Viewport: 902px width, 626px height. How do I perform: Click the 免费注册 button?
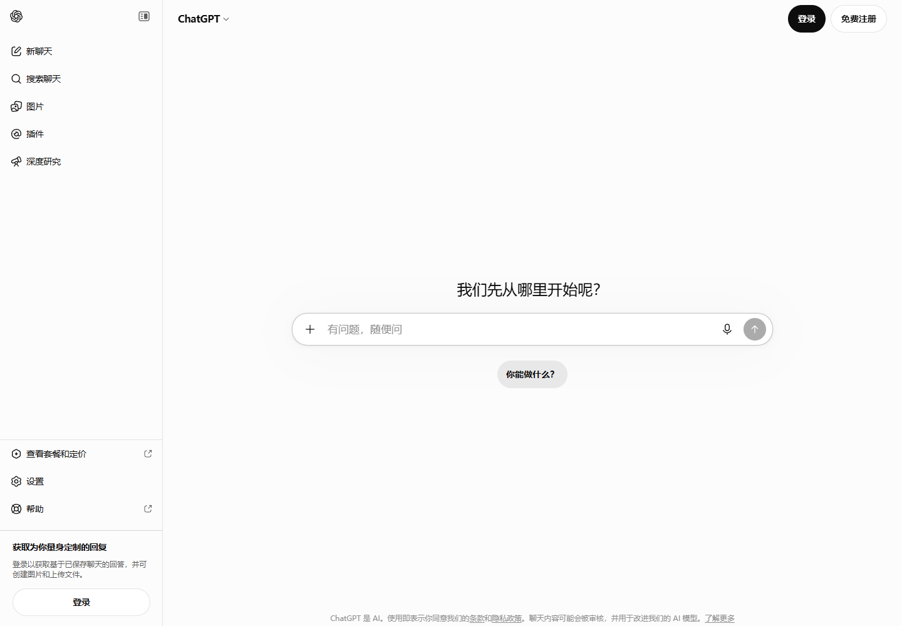click(x=859, y=19)
